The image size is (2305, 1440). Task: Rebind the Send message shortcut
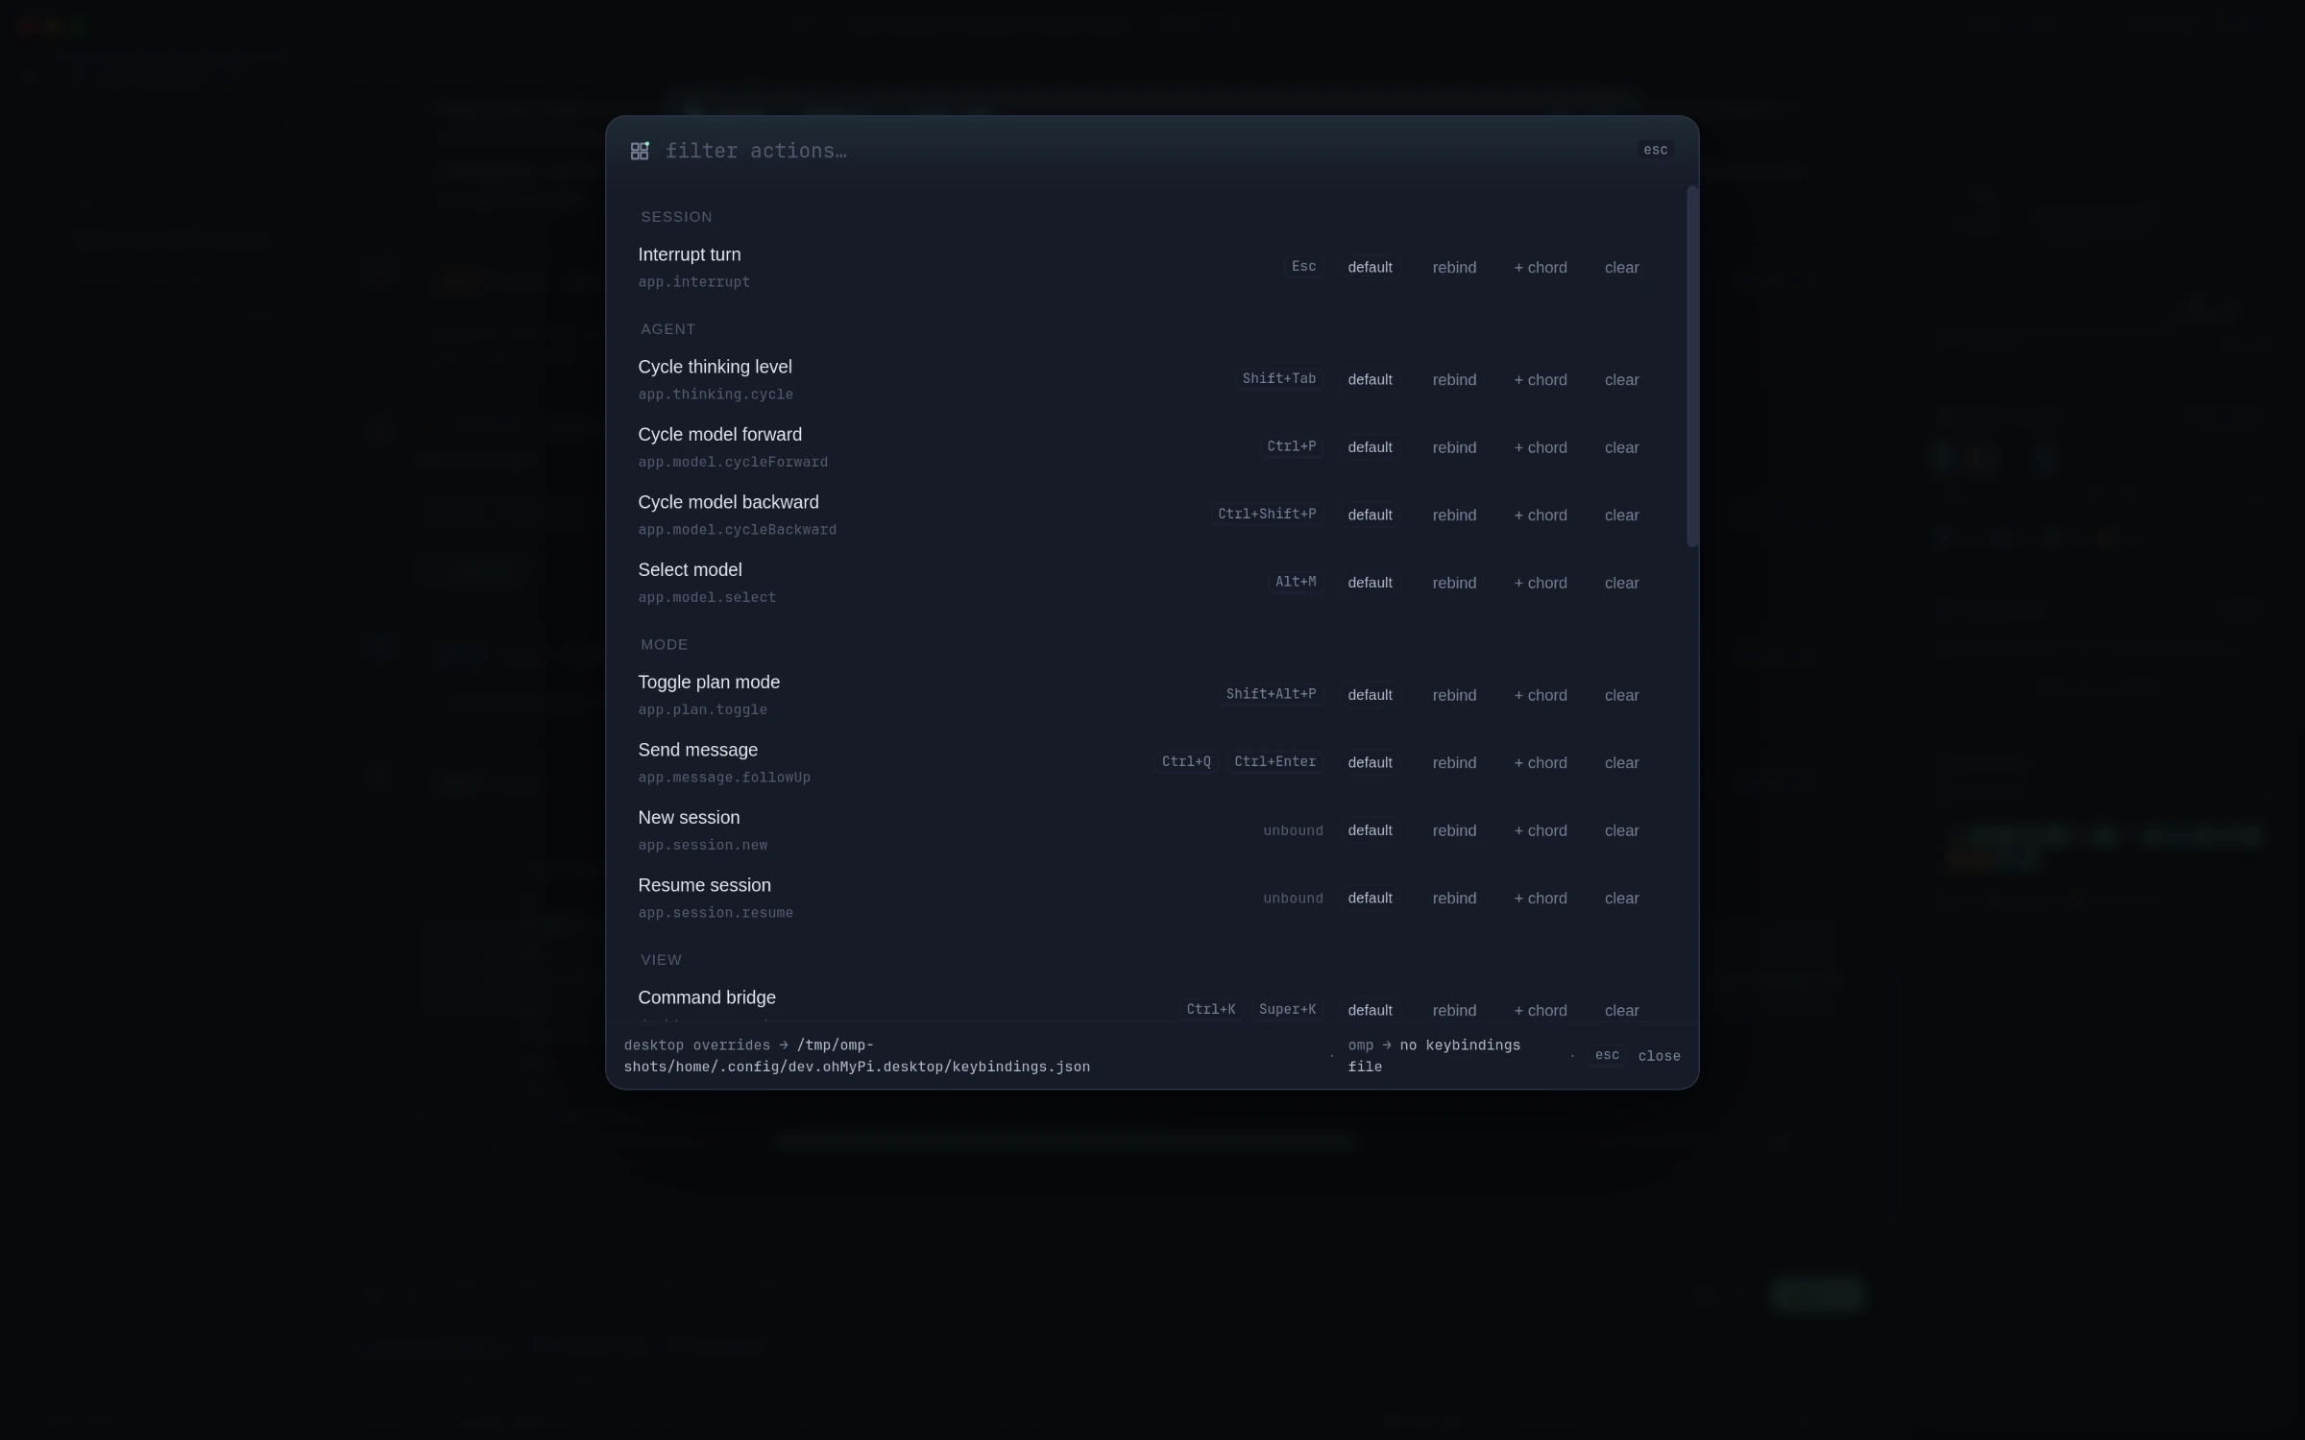1454,763
